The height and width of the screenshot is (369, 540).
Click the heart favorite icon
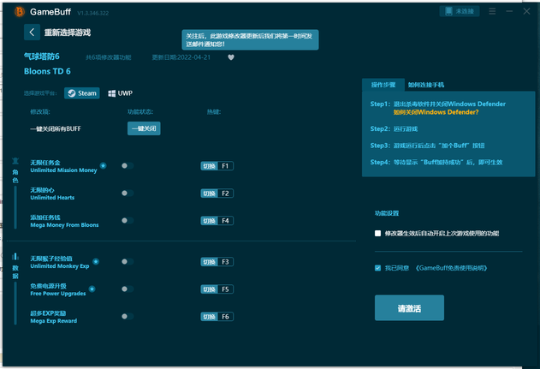coord(231,57)
